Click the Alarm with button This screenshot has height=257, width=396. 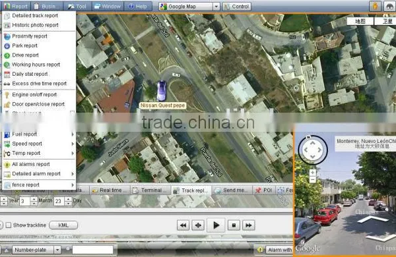[279, 250]
